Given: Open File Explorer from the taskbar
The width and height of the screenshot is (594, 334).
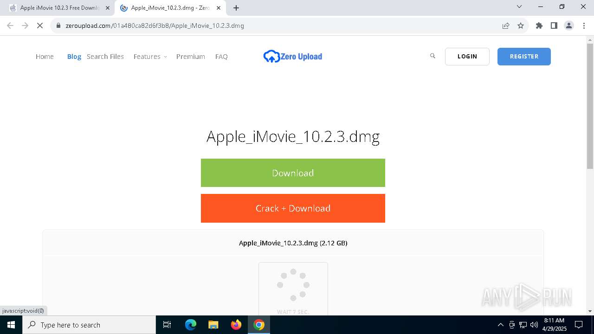Looking at the screenshot, I should [x=213, y=325].
